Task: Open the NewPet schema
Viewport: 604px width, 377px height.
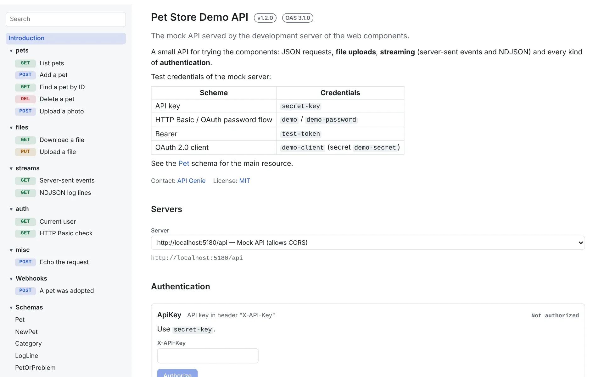Action: coord(26,332)
